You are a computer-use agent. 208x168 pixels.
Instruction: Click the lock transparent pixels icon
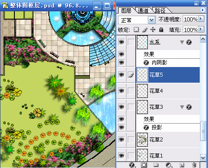[x=136, y=30]
